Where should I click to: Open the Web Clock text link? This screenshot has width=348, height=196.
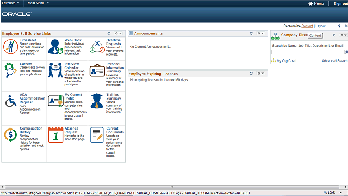click(x=73, y=40)
